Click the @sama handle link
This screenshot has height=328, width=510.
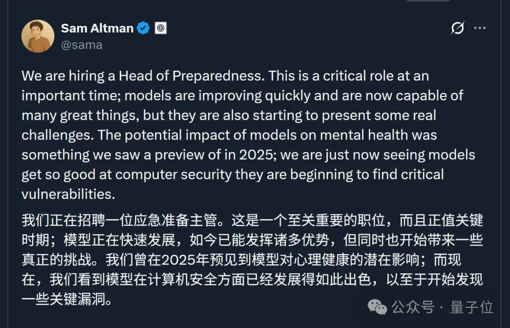coord(81,45)
